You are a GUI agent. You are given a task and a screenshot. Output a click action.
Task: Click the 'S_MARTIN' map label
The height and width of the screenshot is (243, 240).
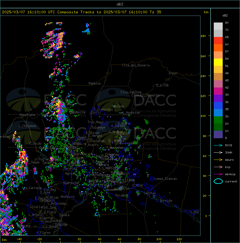click(109, 168)
